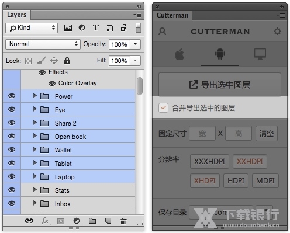Screen dimensions: 290x233
Task: Open Cutterman settings gear
Action: pyautogui.click(x=277, y=31)
